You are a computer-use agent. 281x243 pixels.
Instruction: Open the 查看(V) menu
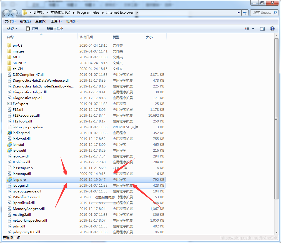pos(41,21)
